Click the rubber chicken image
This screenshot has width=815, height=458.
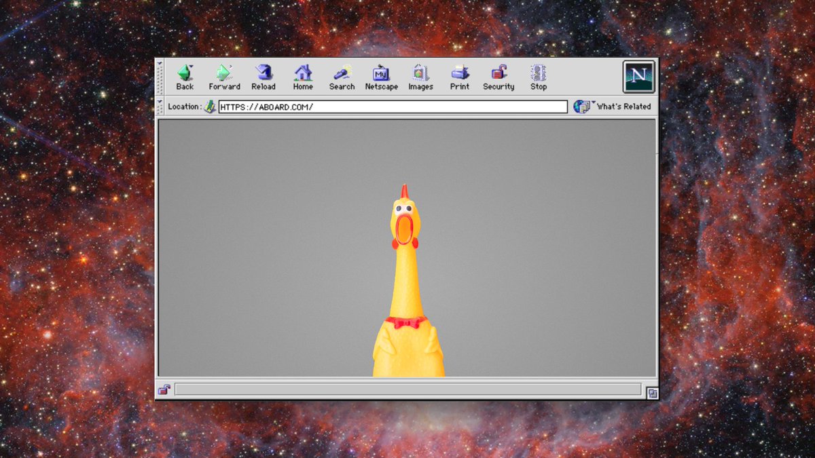(408, 280)
